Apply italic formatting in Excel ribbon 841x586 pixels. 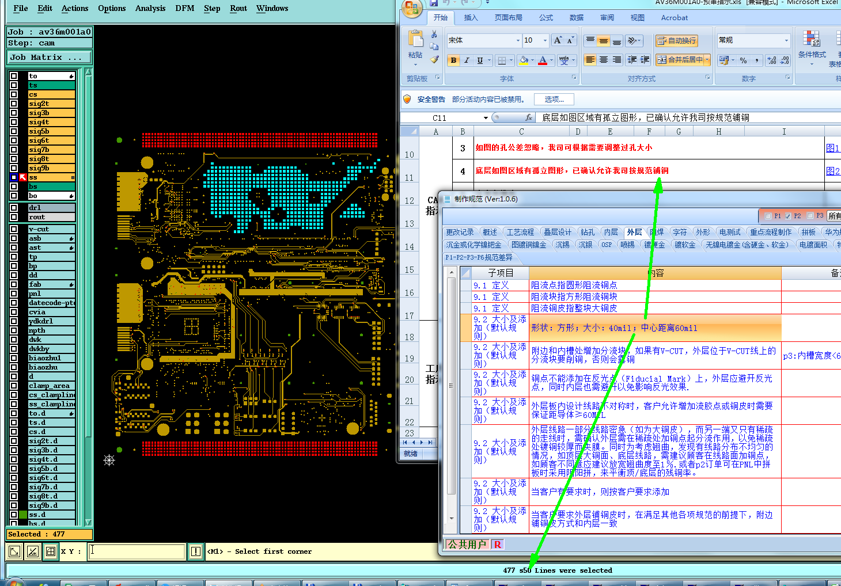tap(467, 60)
